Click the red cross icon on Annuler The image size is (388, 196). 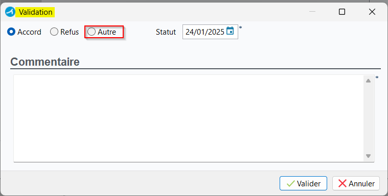point(343,183)
